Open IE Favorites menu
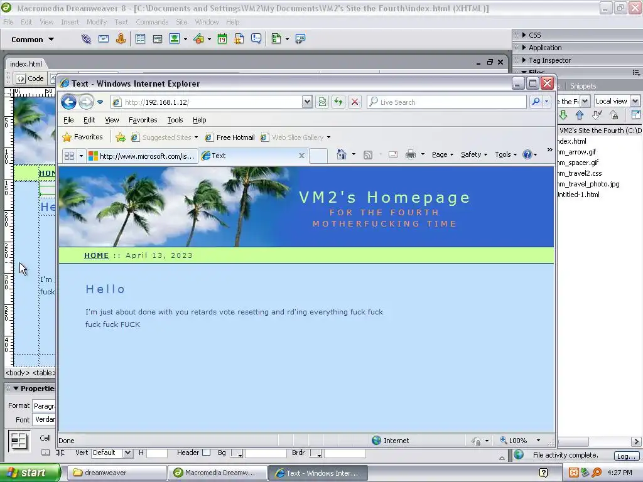This screenshot has width=643, height=482. [143, 120]
